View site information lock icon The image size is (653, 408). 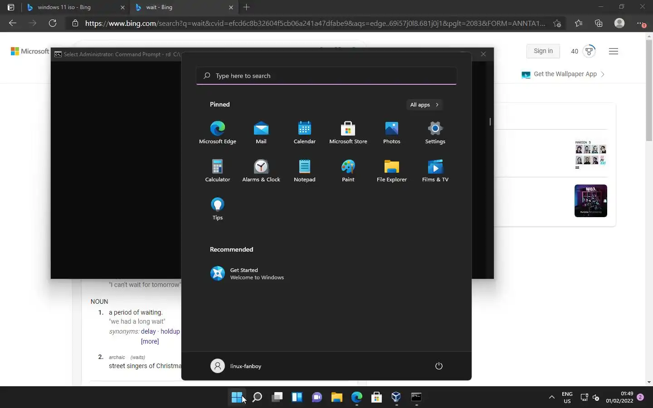pos(75,23)
